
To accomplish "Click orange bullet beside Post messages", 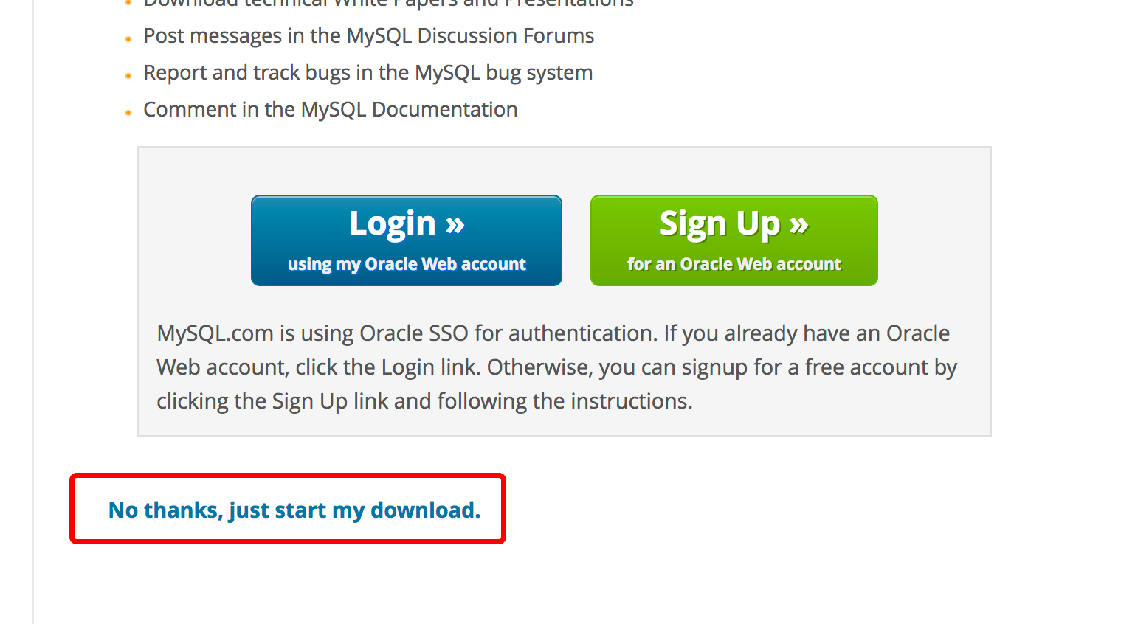I will (x=128, y=39).
